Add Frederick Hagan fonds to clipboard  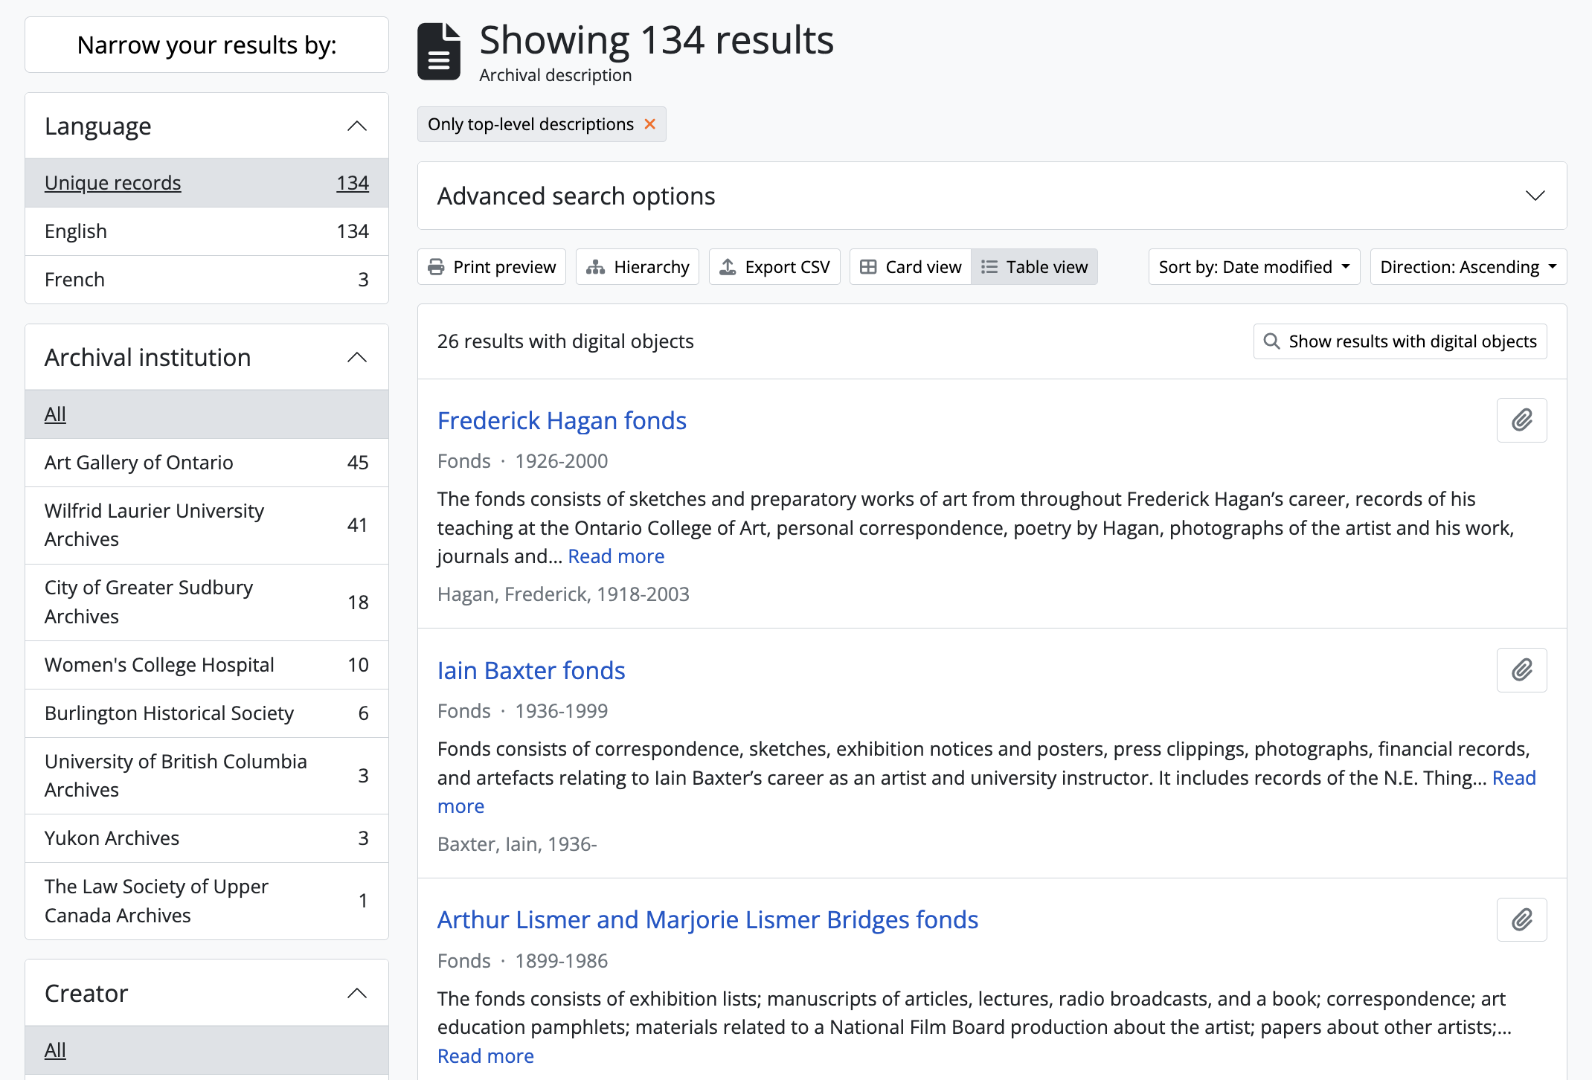[1521, 420]
